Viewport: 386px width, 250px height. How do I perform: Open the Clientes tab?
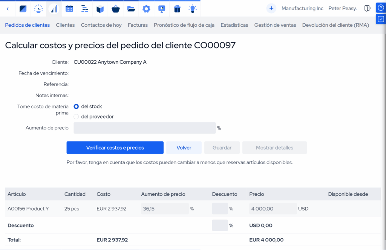coord(65,25)
